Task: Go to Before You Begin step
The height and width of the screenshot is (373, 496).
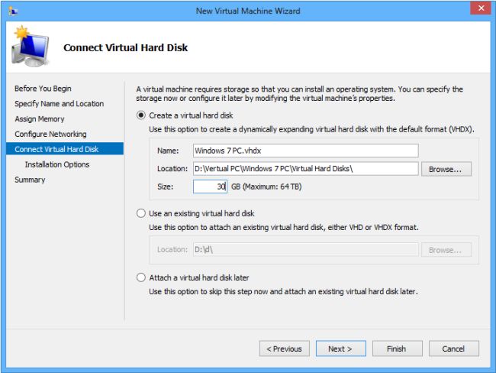Action: tap(43, 89)
